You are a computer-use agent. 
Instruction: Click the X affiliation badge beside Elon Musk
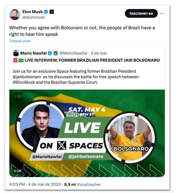pyautogui.click(x=52, y=12)
